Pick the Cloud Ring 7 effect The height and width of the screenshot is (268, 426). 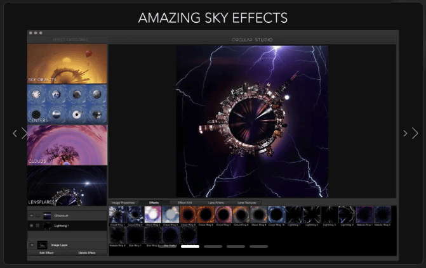coord(223,215)
